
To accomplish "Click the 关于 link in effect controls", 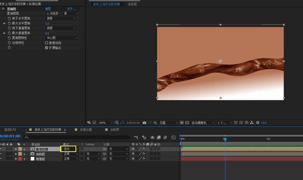I will (71, 9).
